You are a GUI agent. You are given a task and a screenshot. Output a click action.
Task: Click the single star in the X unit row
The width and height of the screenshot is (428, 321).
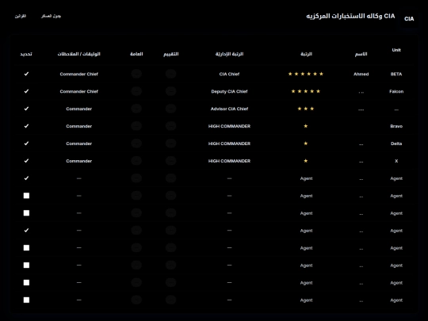tap(306, 161)
